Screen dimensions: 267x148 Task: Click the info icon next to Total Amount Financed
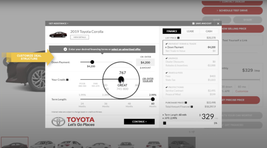pos(192,107)
